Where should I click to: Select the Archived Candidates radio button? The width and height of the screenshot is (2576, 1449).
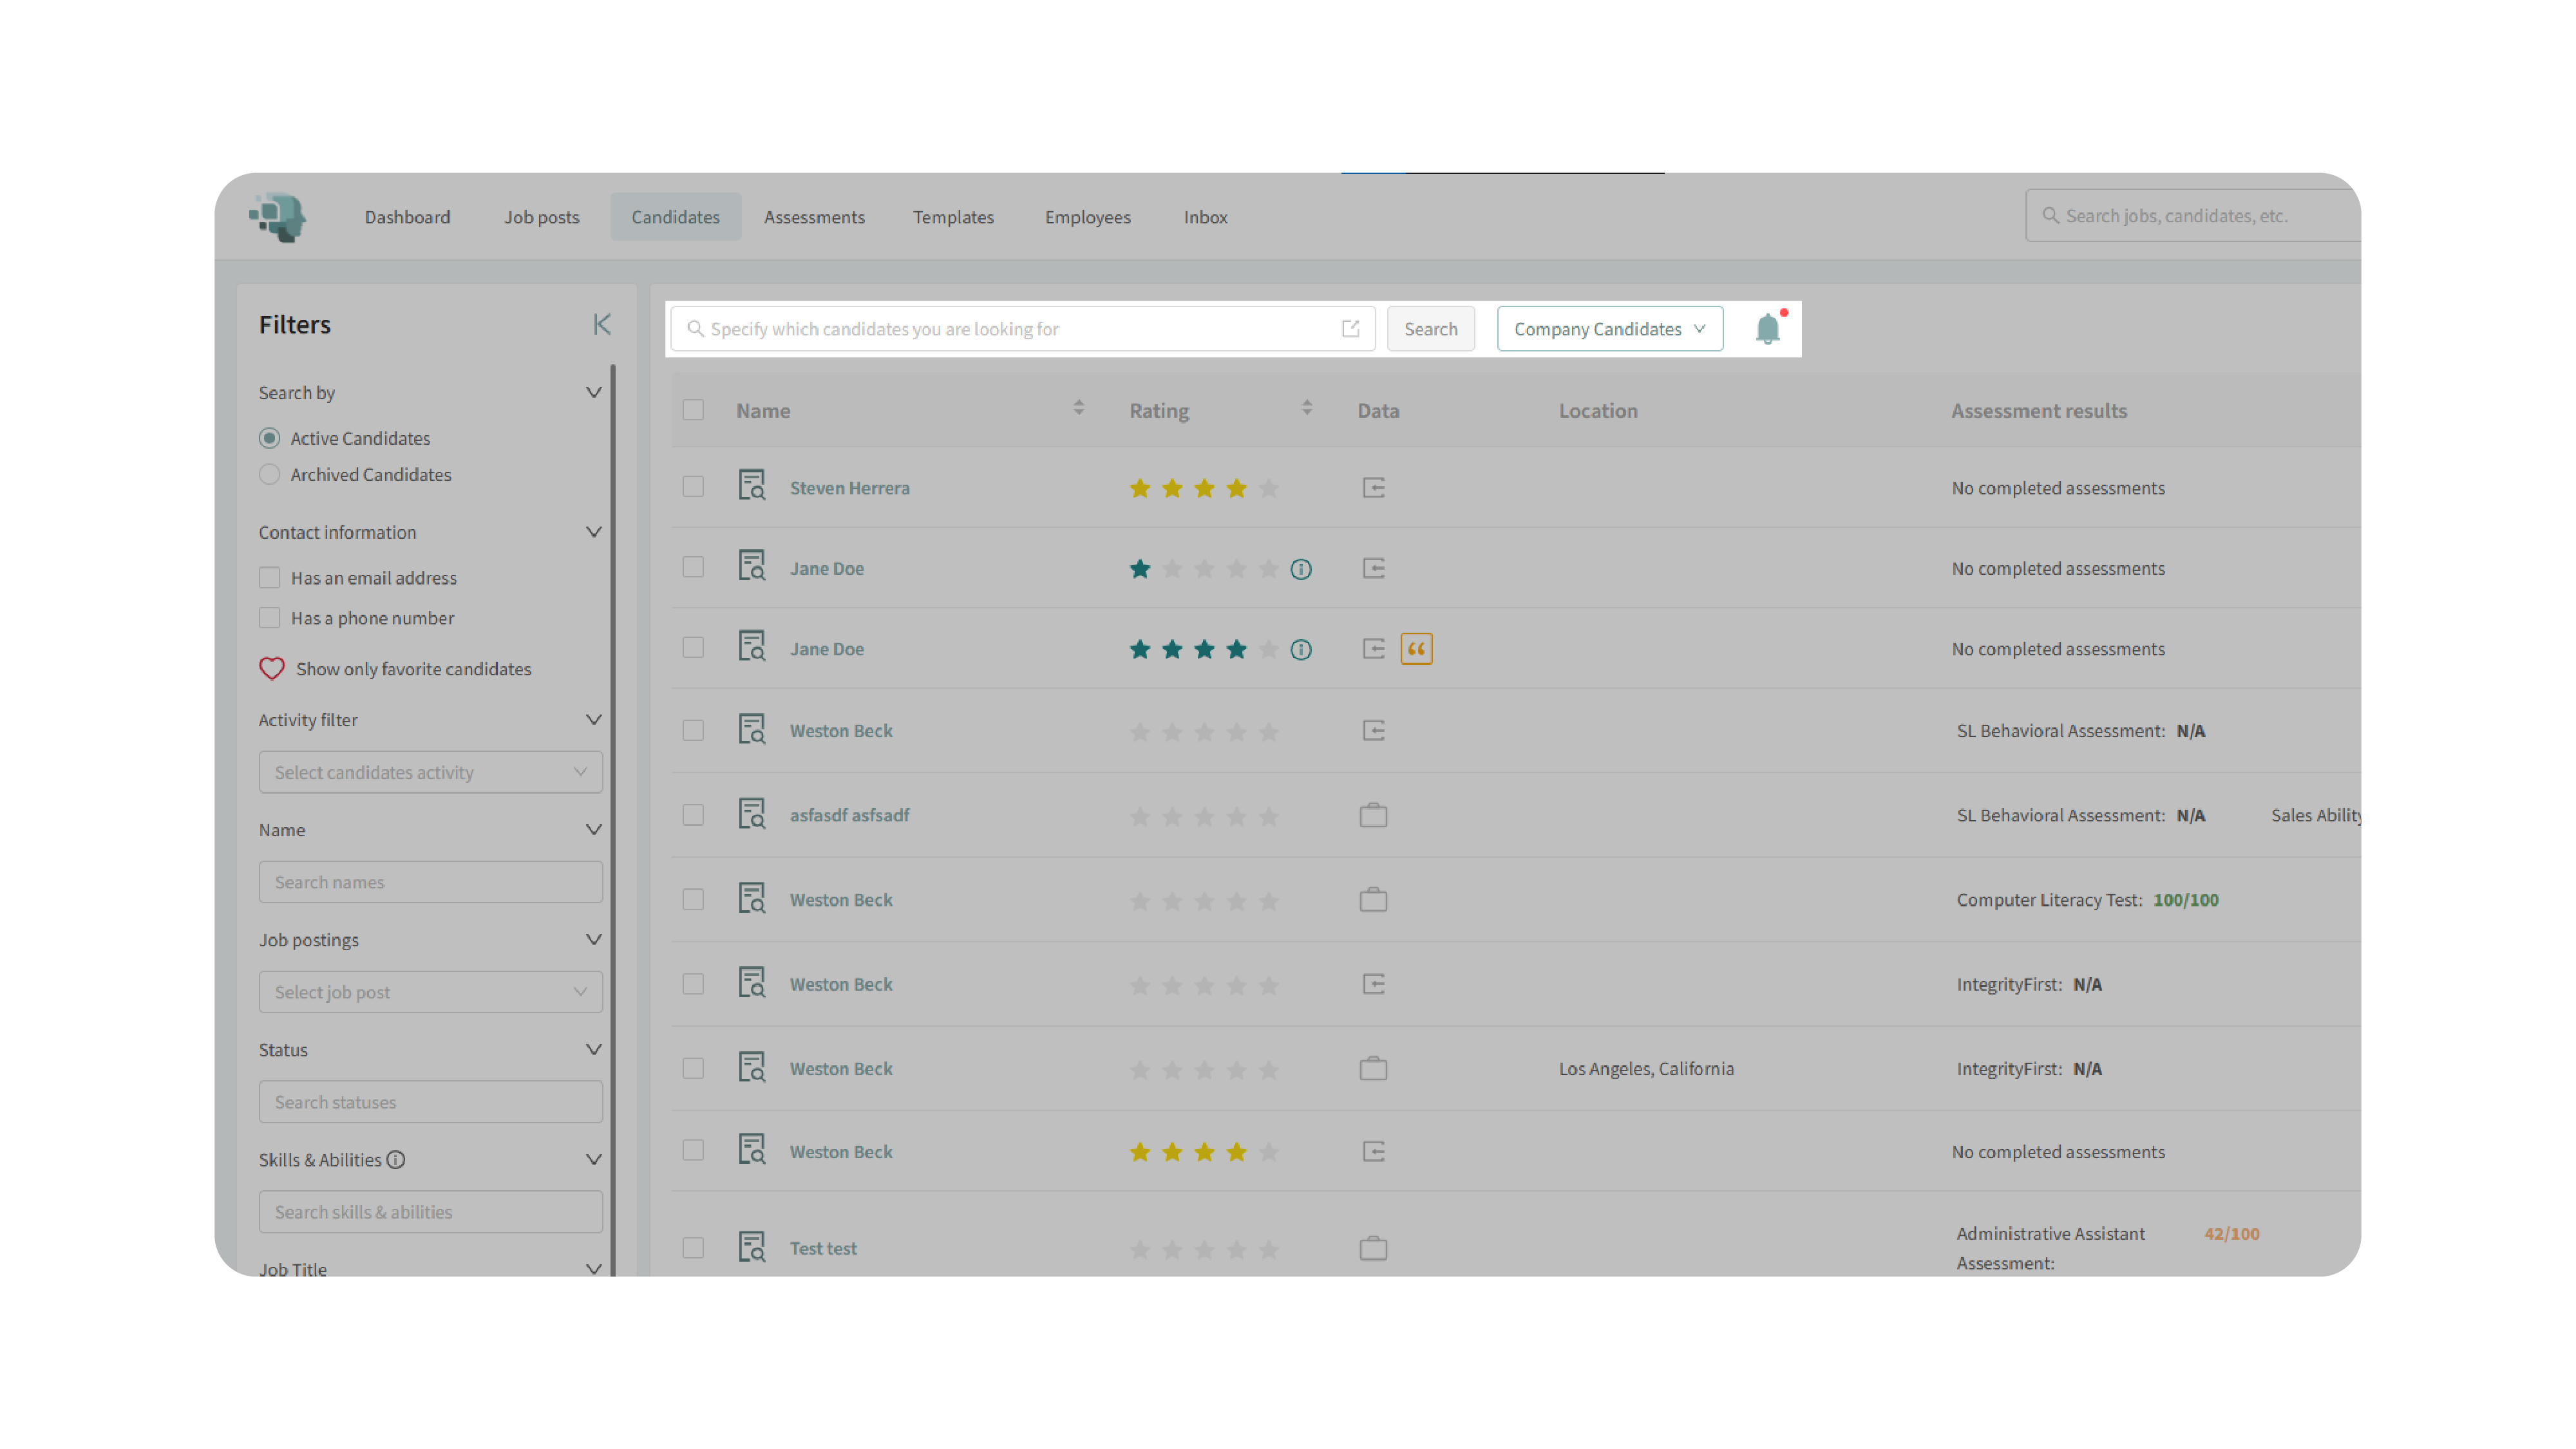click(269, 474)
